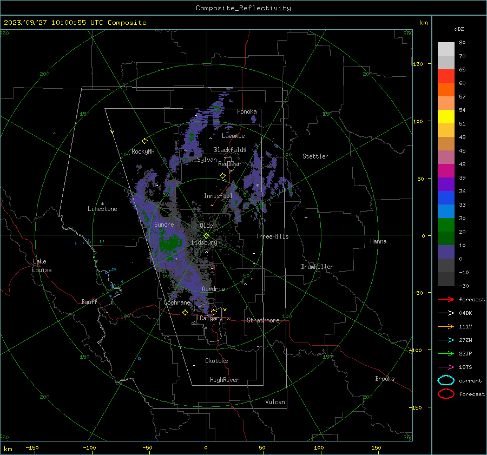Click the Blackfalds city label

(230, 150)
